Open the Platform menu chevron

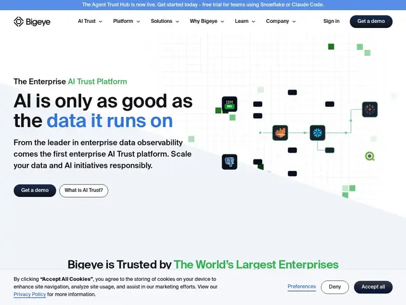138,22
